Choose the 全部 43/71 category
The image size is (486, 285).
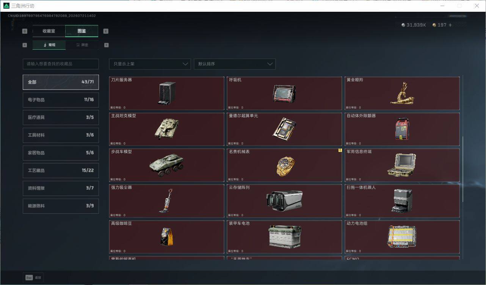[61, 82]
